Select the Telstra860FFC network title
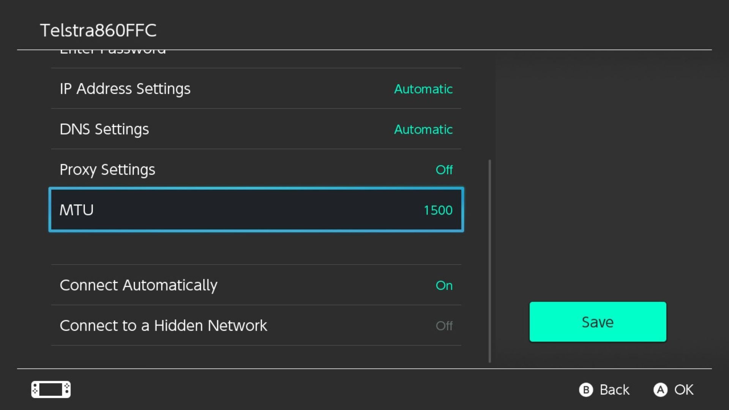The width and height of the screenshot is (729, 410). (98, 30)
